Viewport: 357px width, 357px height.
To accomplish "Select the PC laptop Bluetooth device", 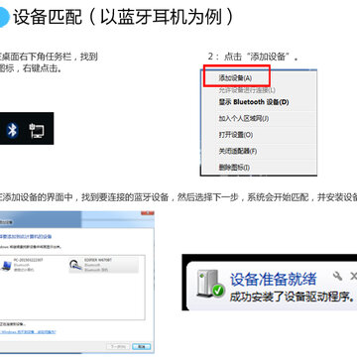I will click(x=23, y=265).
